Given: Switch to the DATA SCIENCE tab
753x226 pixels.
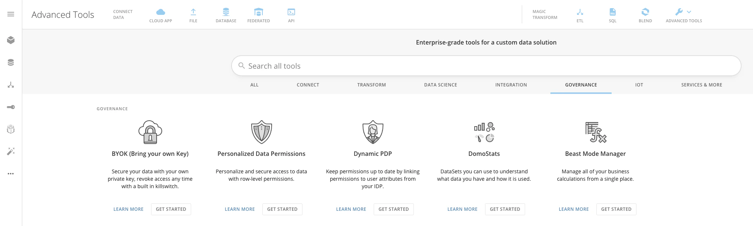Looking at the screenshot, I should point(441,85).
